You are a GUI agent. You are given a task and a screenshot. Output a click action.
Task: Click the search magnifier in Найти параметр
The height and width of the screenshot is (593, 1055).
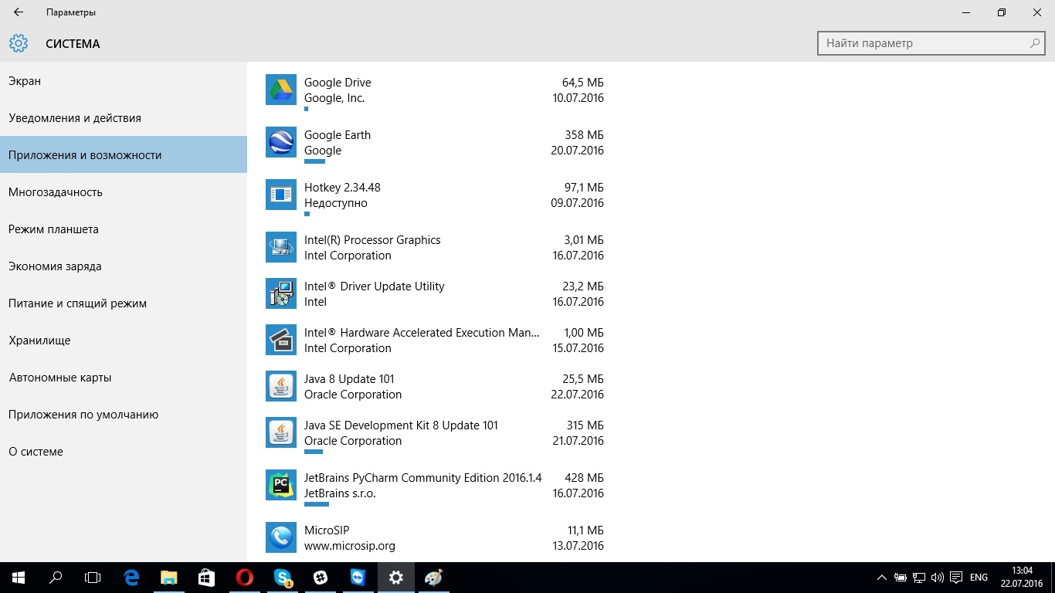click(1035, 43)
